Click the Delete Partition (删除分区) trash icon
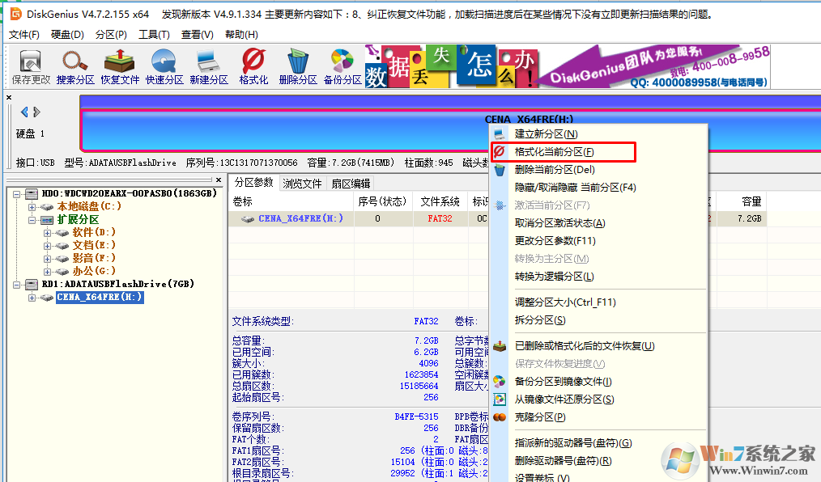 point(298,66)
